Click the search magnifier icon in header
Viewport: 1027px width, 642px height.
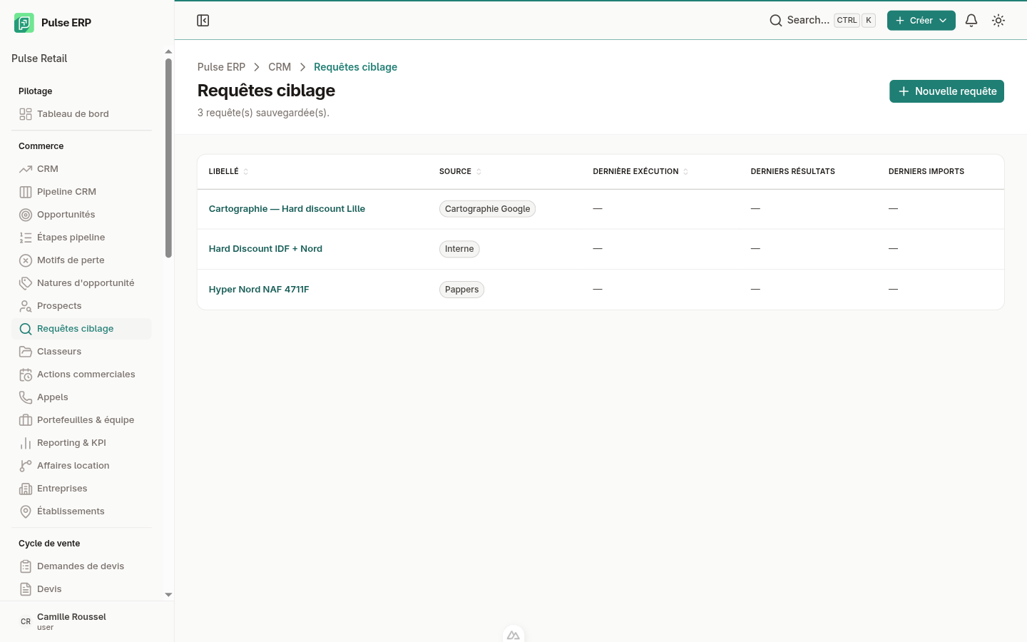coord(776,21)
